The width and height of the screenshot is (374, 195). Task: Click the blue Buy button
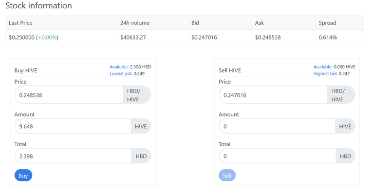coord(23,175)
